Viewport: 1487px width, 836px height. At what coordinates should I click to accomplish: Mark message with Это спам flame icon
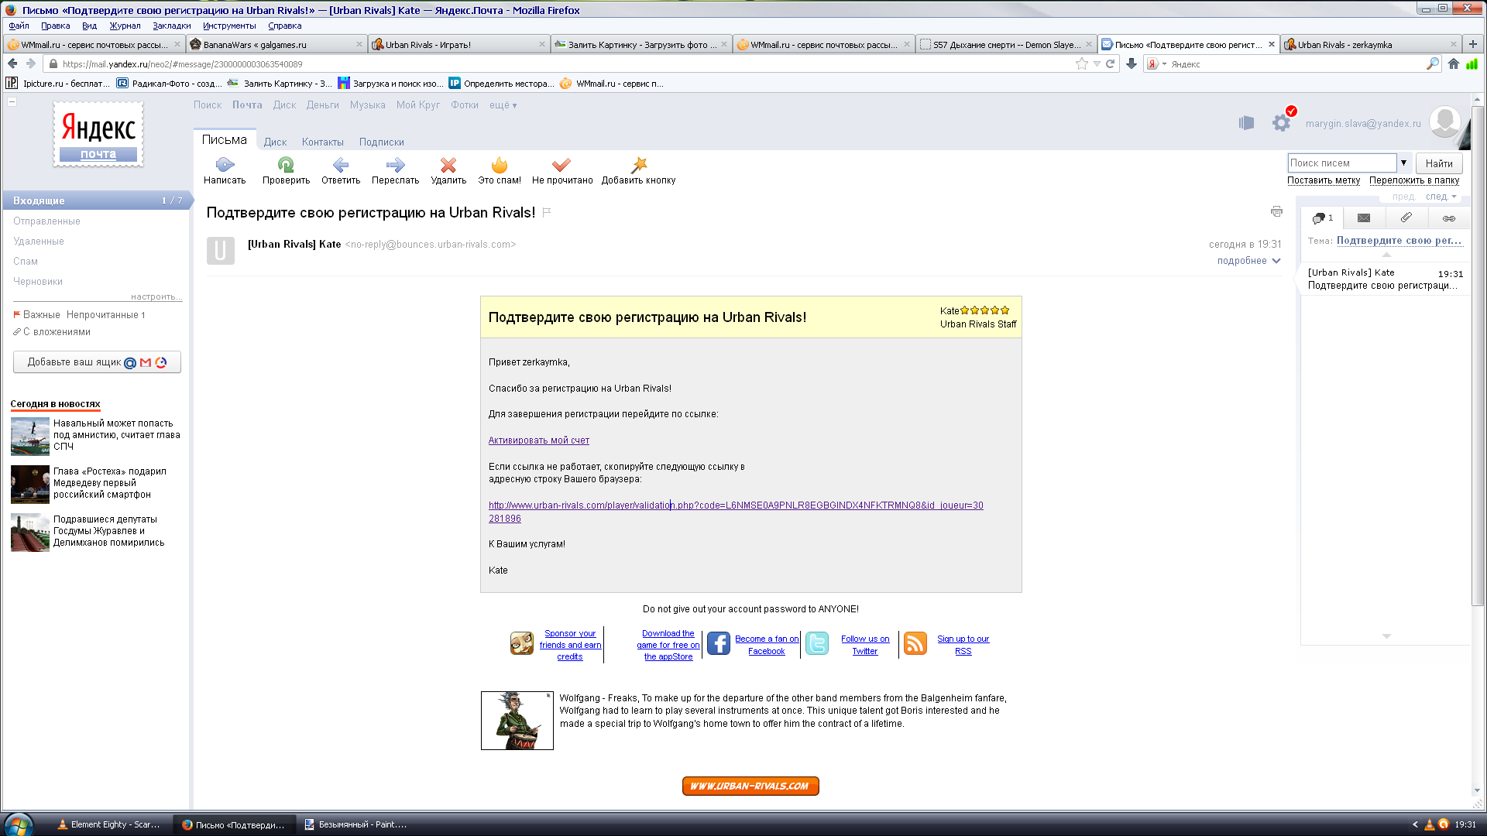click(500, 165)
